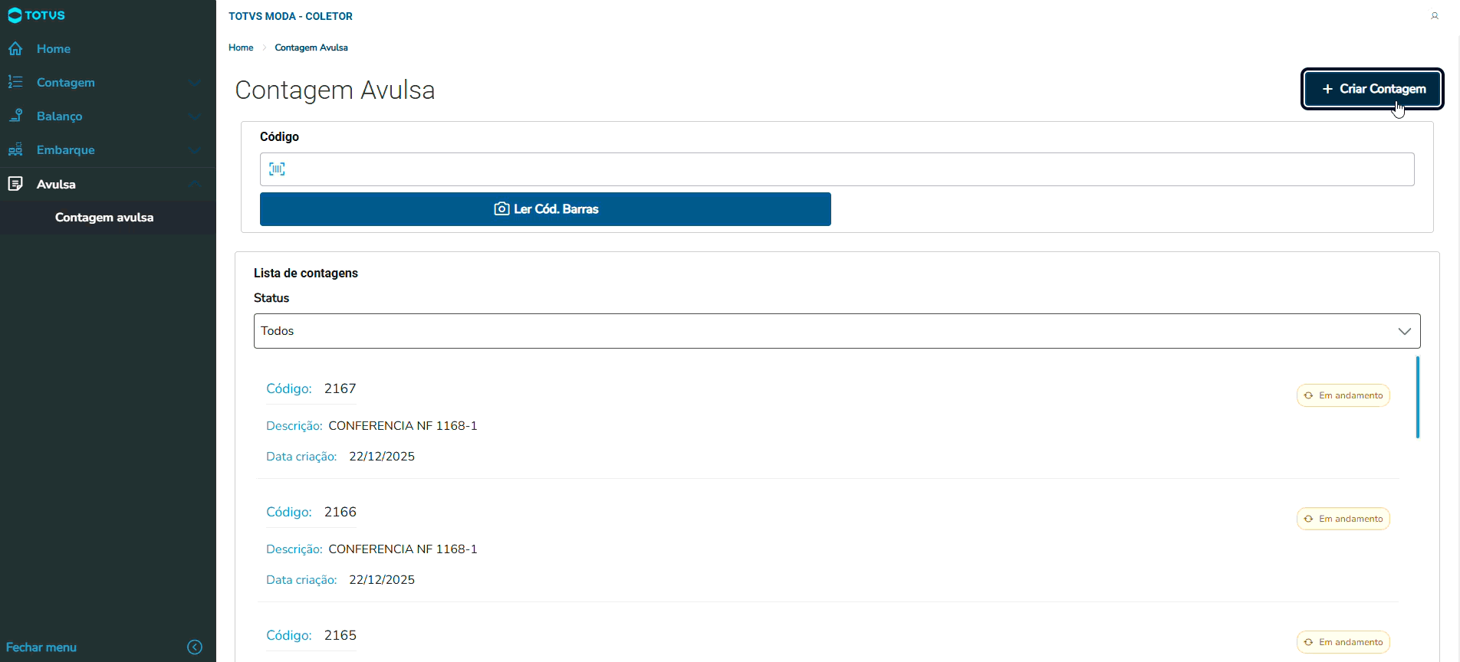Collapse the Avulsa menu chevron
This screenshot has width=1460, height=662.
pos(195,184)
